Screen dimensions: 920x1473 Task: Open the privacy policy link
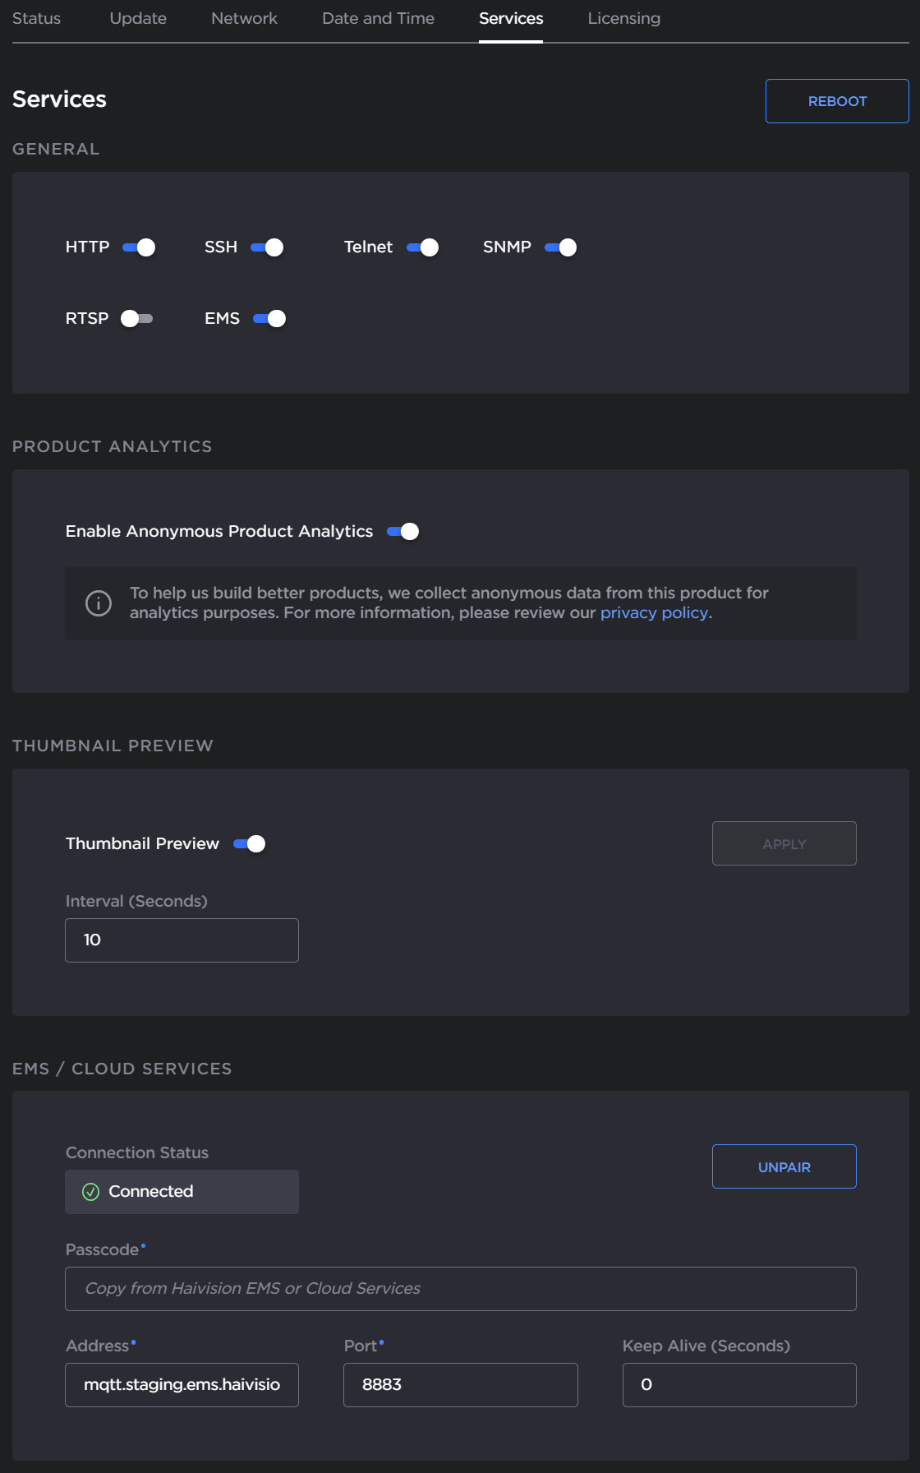654,613
